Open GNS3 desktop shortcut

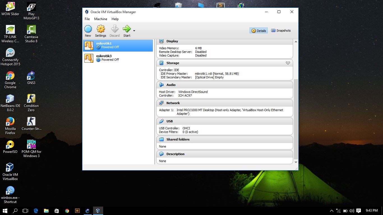click(31, 78)
